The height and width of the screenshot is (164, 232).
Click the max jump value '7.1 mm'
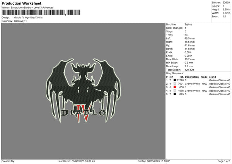pos(189,66)
